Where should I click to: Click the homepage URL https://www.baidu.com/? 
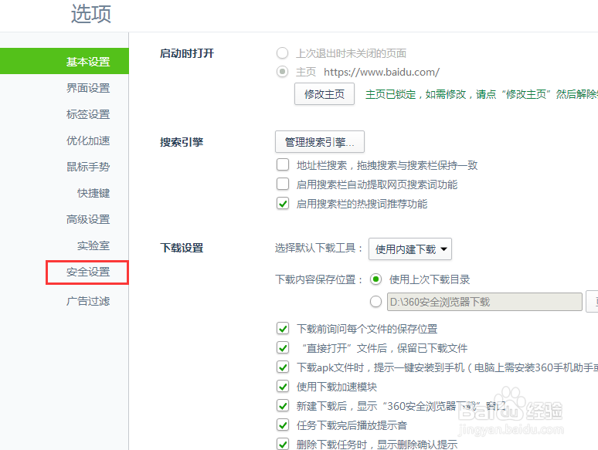coord(382,72)
